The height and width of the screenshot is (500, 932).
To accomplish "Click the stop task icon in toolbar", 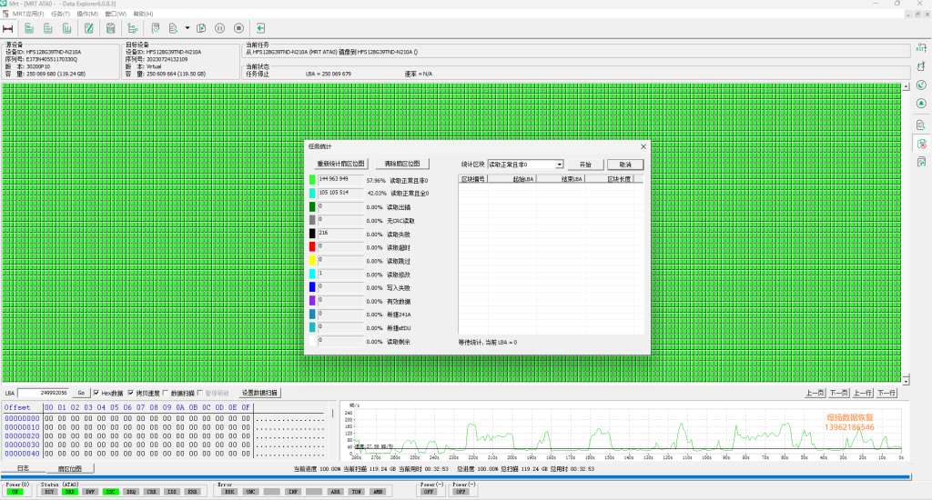I will coord(239,28).
